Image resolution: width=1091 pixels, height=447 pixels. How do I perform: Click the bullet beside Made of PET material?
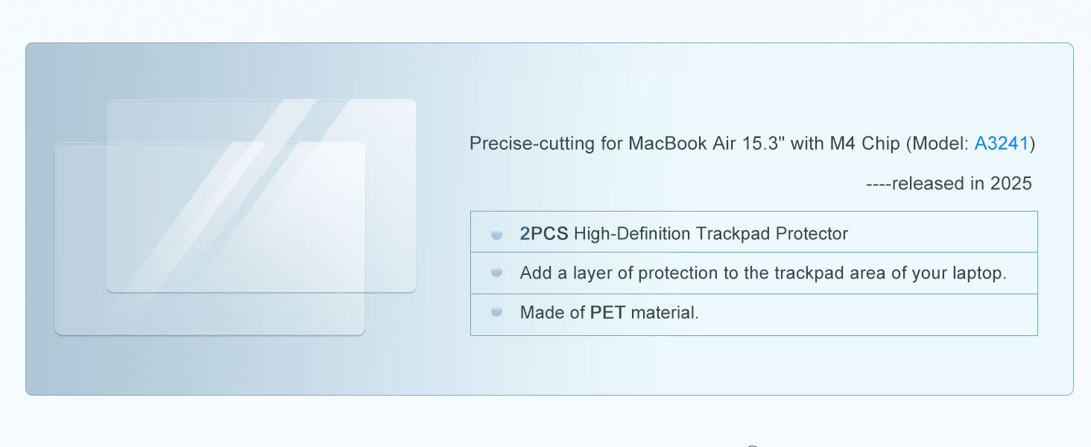tap(496, 313)
